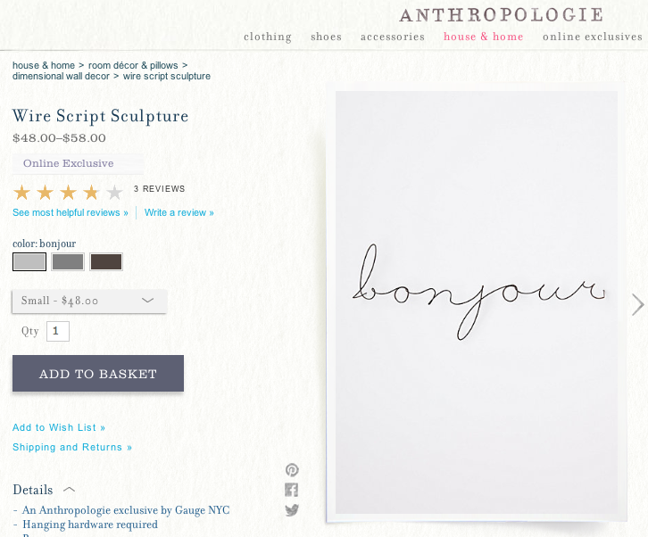The width and height of the screenshot is (648, 537).
Task: Click the Qty input field
Action: [58, 331]
